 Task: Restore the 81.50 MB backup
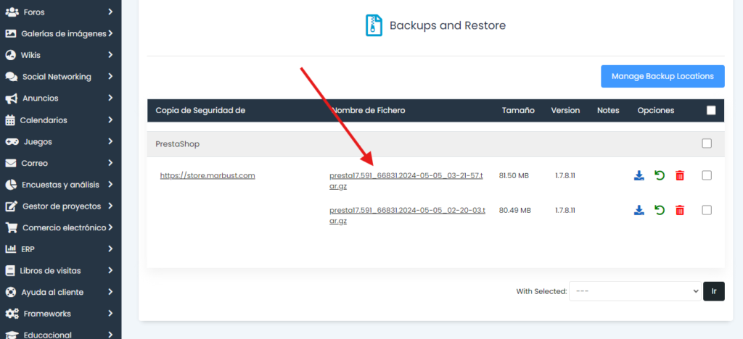(x=660, y=175)
